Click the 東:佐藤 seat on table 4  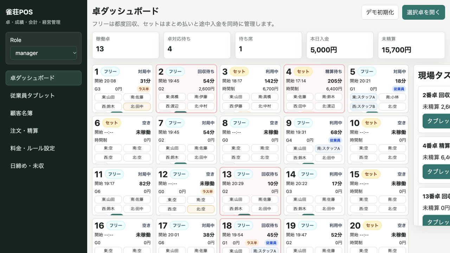coord(300,97)
